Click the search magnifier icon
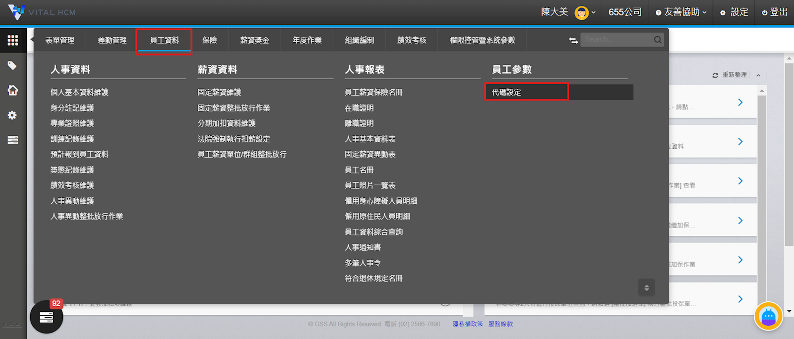794x339 pixels. tap(658, 40)
